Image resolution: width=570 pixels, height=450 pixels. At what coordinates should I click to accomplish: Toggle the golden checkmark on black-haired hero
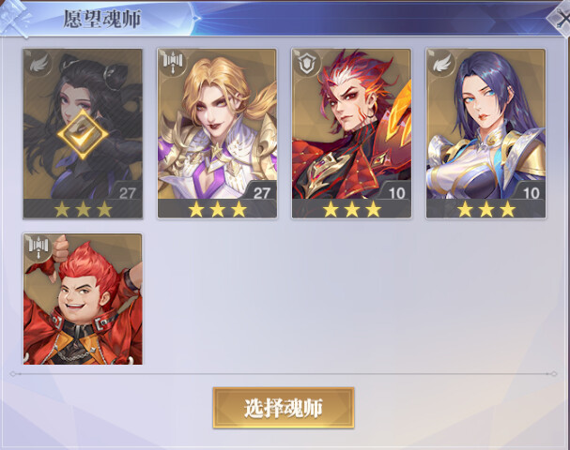point(83,134)
